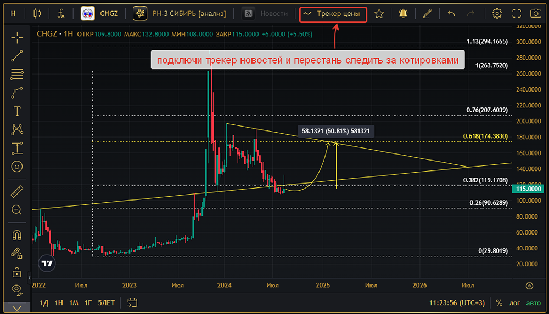
Task: Select the trend line tool
Action: [x=17, y=56]
